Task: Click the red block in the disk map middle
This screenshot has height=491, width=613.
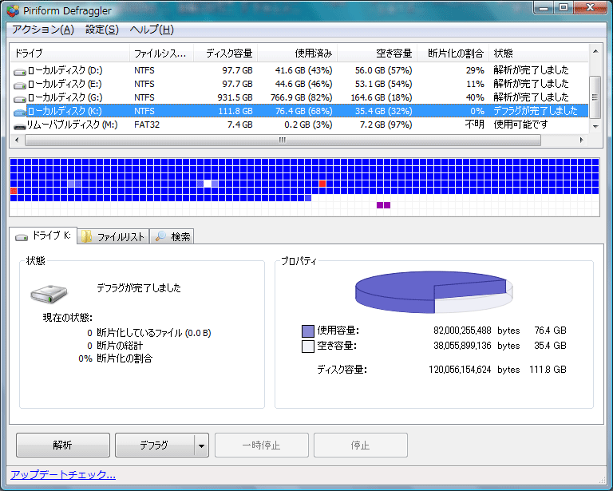Action: 322,184
